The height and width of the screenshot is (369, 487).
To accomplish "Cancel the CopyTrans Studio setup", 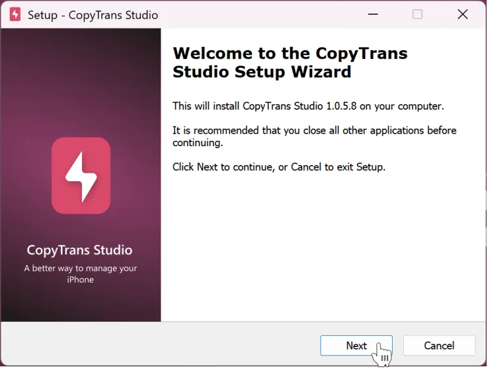I will (439, 346).
